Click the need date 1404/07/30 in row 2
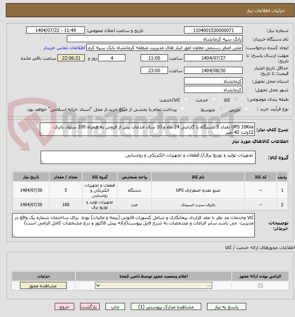 [x=31, y=205]
